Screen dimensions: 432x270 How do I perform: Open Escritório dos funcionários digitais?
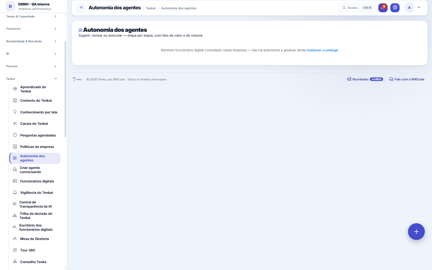pos(35,227)
